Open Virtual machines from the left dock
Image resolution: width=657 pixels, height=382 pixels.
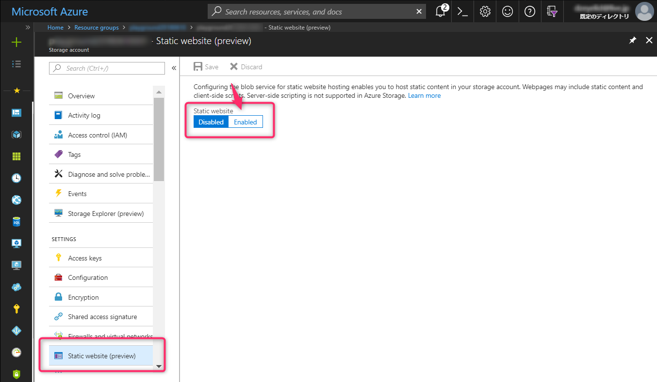[16, 243]
